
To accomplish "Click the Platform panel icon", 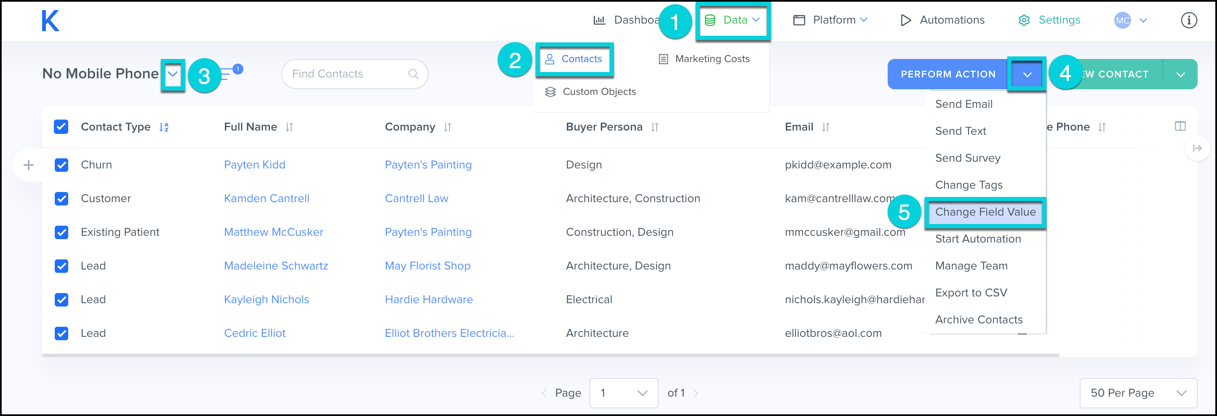I will [x=798, y=20].
